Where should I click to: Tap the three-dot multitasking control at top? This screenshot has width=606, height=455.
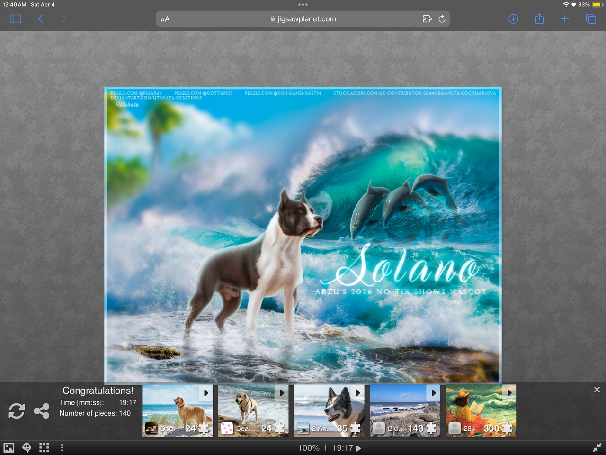[x=303, y=5]
